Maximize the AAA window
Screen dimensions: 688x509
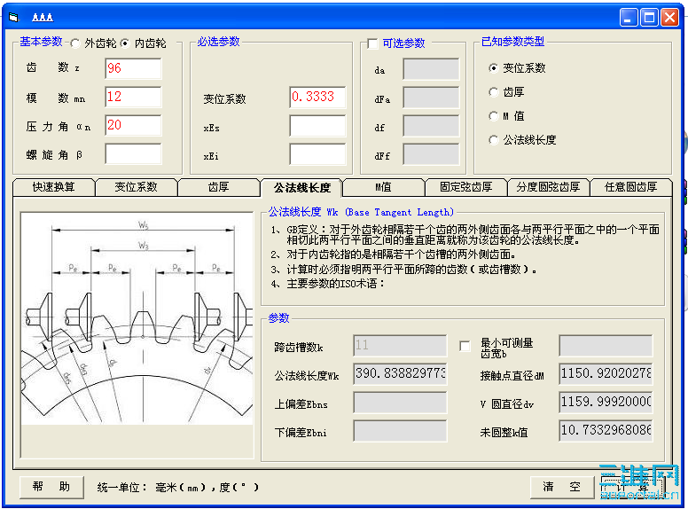click(x=649, y=18)
